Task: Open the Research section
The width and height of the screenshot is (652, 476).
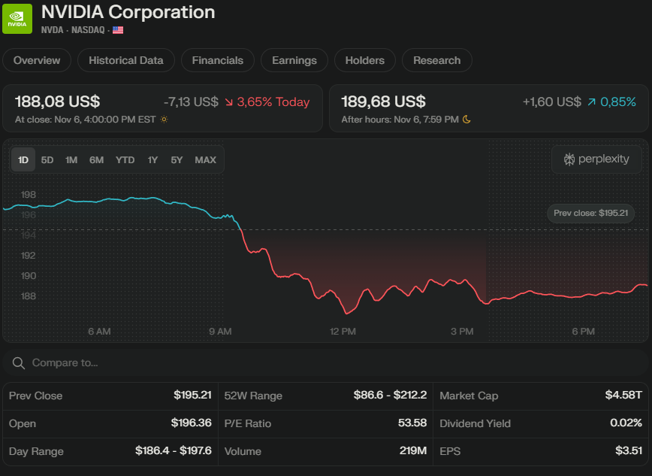Action: 436,60
